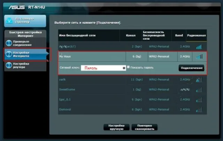Click the Настройка вручную button
The width and height of the screenshot is (223, 141).
[x=116, y=127]
